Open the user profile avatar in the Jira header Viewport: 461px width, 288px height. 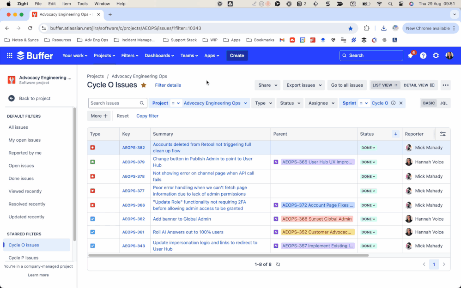[449, 55]
